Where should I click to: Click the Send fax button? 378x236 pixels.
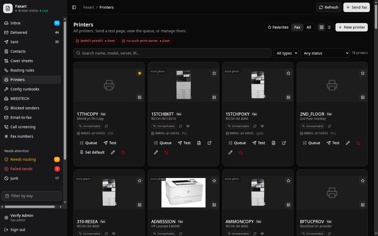[x=356, y=7]
